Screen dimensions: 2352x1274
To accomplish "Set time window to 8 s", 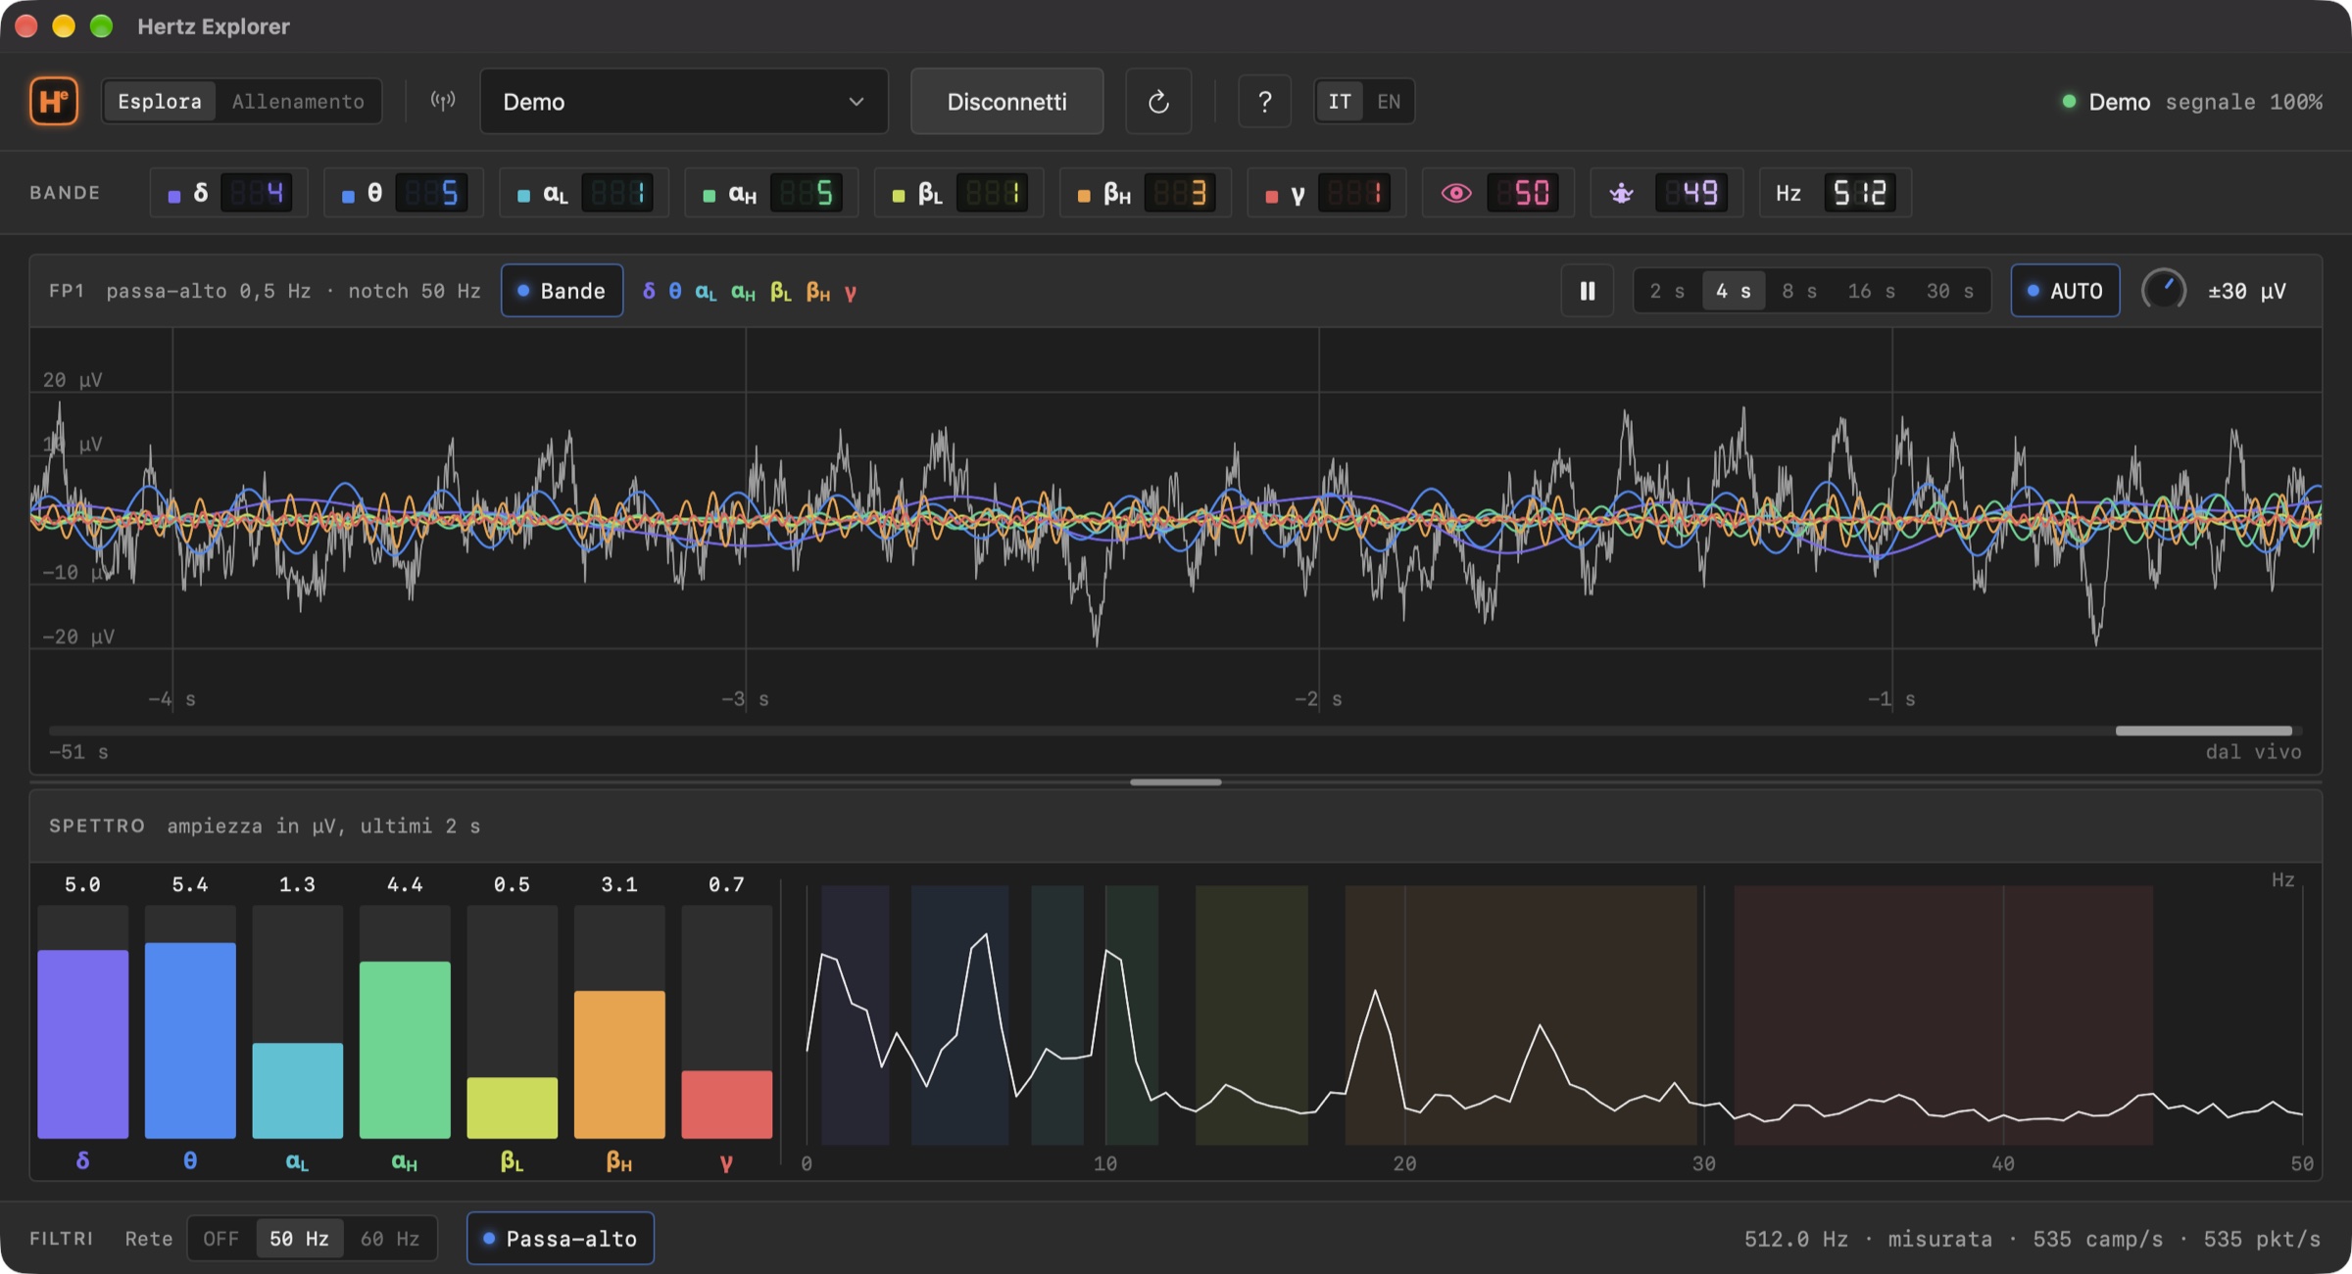I will click(x=1799, y=291).
